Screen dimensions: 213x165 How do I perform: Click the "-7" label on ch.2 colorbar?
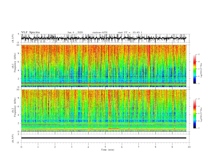pyautogui.click(x=198, y=128)
